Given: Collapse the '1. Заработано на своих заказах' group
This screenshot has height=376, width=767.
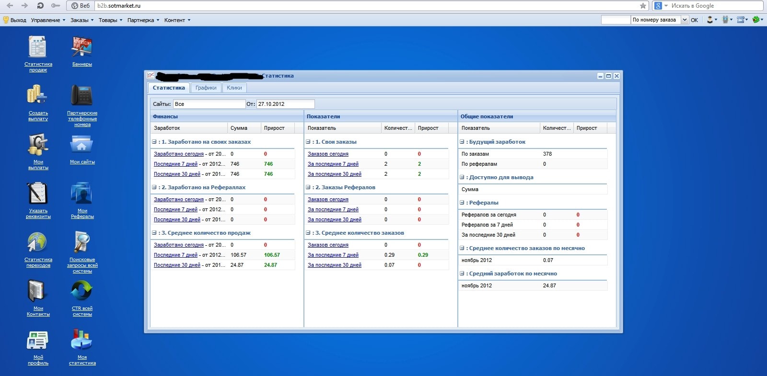Looking at the screenshot, I should [154, 142].
